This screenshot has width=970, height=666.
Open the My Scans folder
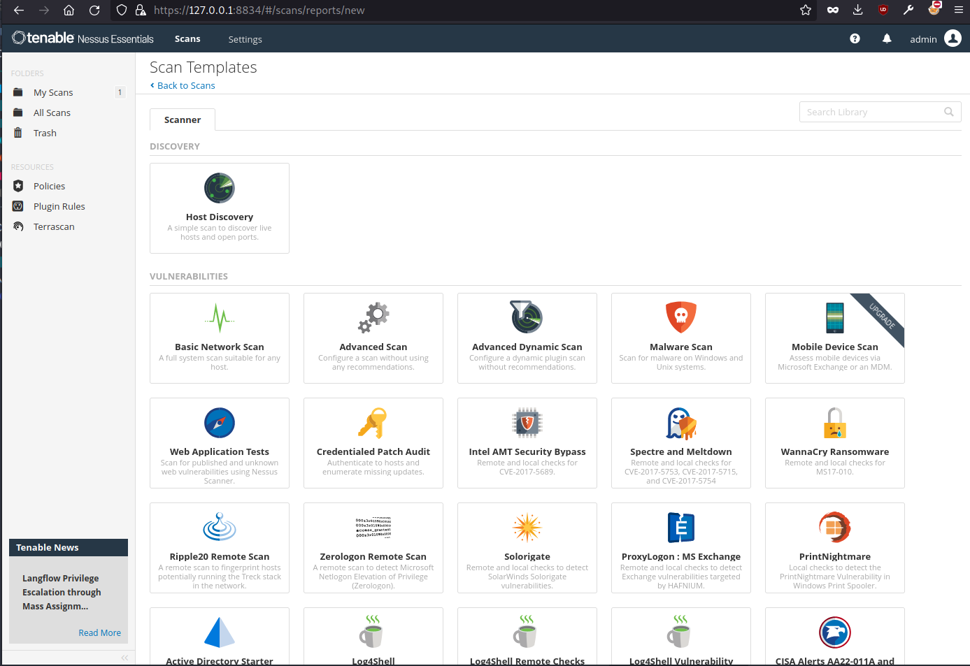click(53, 93)
